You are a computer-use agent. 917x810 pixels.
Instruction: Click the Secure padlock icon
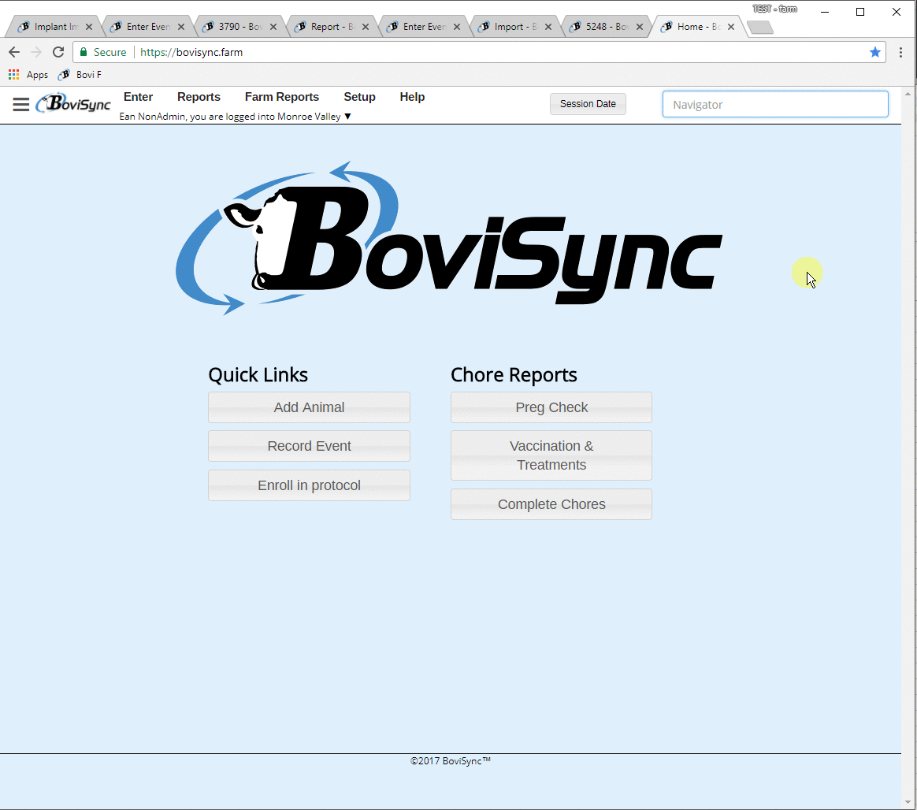[84, 52]
